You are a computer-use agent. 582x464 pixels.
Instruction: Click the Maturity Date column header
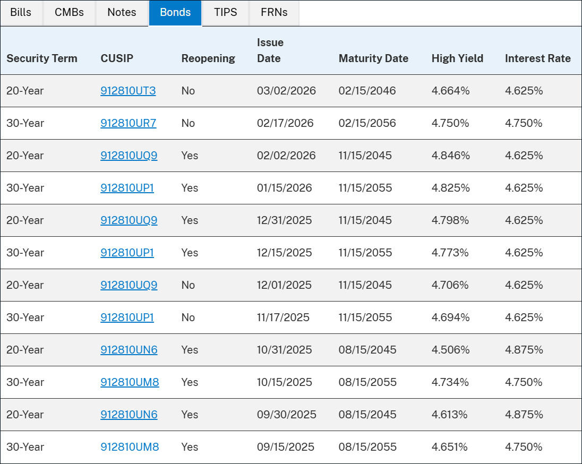[x=373, y=58]
